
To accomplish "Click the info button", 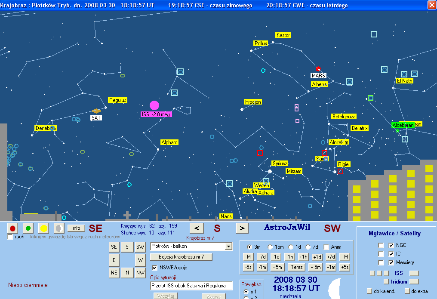I will 77,228.
